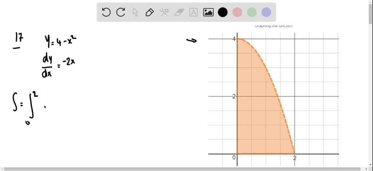
Task: Choose the pink color swatch
Action: click(237, 12)
